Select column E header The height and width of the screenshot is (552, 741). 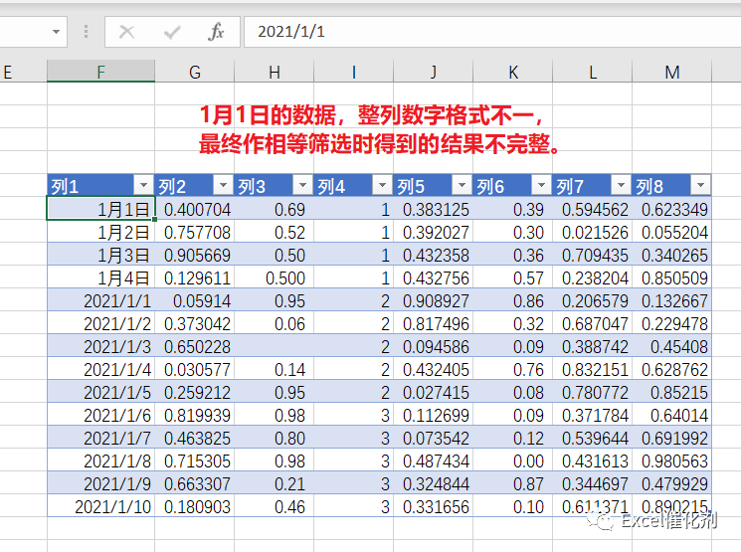(x=23, y=72)
